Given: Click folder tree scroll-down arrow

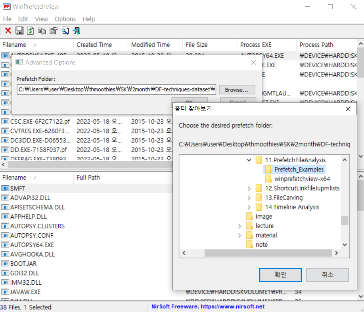Looking at the screenshot, I should click(345, 245).
